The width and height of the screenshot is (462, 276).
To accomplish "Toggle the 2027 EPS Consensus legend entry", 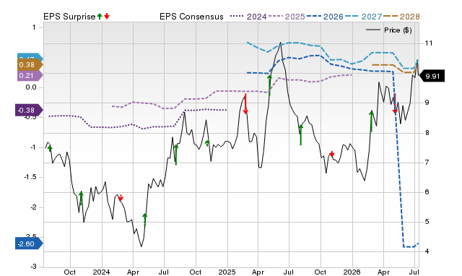I will tap(363, 17).
